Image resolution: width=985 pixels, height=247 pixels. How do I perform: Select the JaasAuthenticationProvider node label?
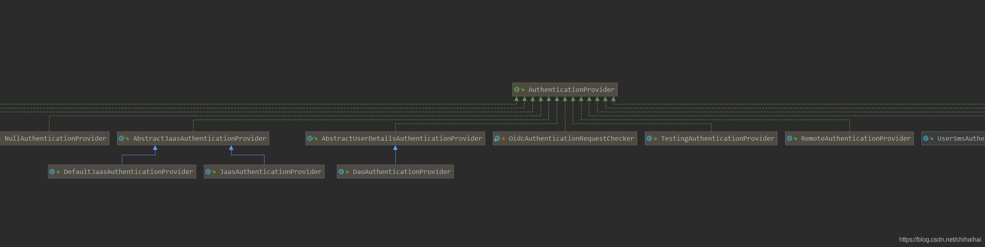point(270,172)
